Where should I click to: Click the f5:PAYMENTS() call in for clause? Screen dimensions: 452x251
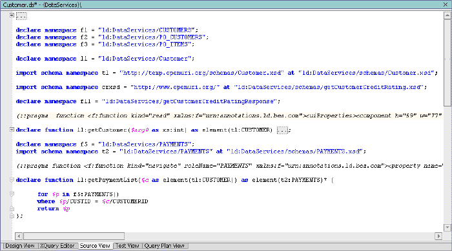click(96, 194)
